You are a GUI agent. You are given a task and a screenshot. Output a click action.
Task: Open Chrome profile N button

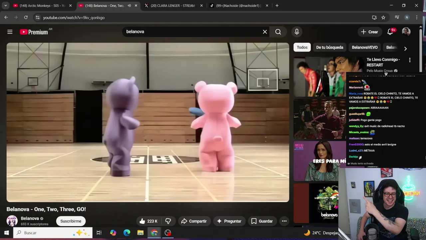click(x=407, y=17)
